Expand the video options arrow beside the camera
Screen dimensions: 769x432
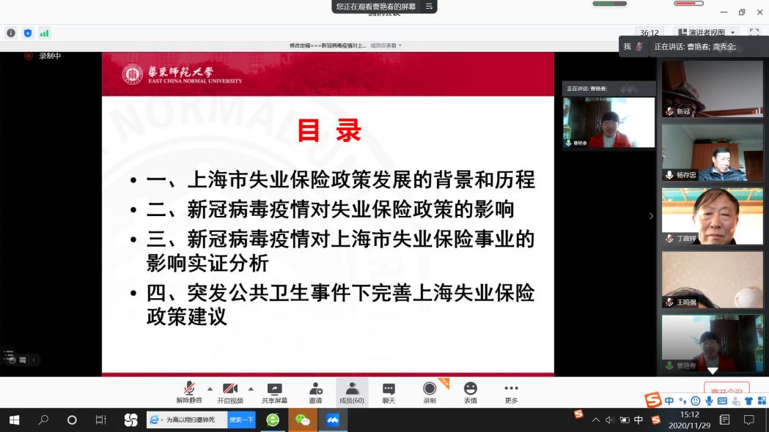(x=251, y=389)
